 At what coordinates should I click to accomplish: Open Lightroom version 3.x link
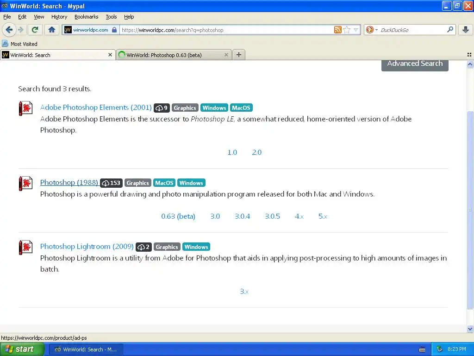[x=244, y=292]
